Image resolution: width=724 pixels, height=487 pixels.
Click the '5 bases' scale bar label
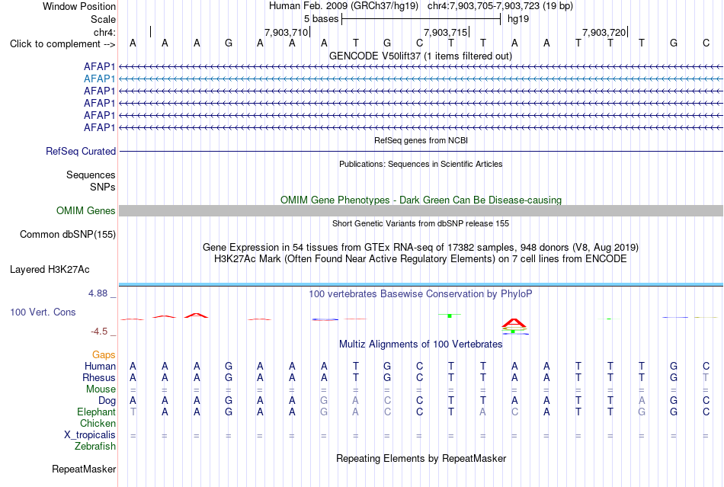click(321, 19)
